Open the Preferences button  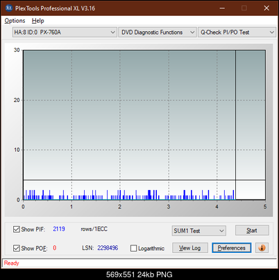(232, 248)
